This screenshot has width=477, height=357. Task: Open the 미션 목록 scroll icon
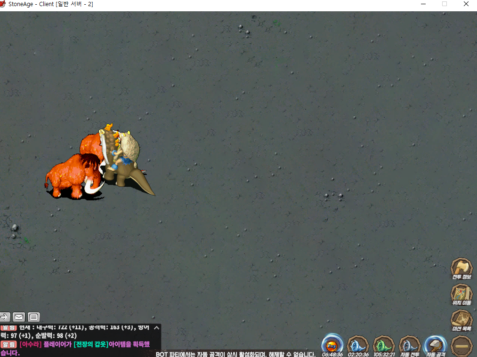point(461,320)
